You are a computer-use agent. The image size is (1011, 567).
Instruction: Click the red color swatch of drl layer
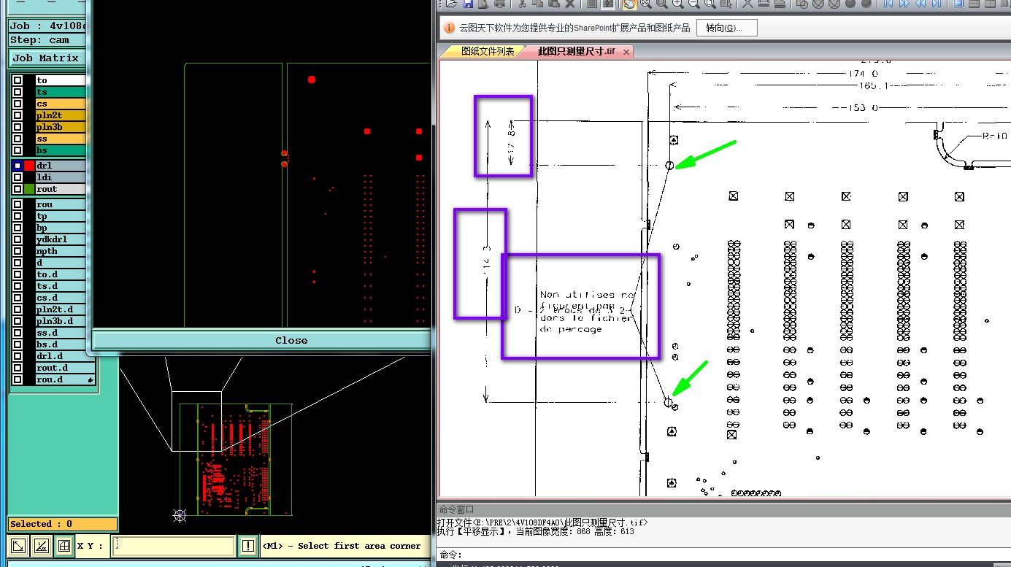click(x=29, y=166)
